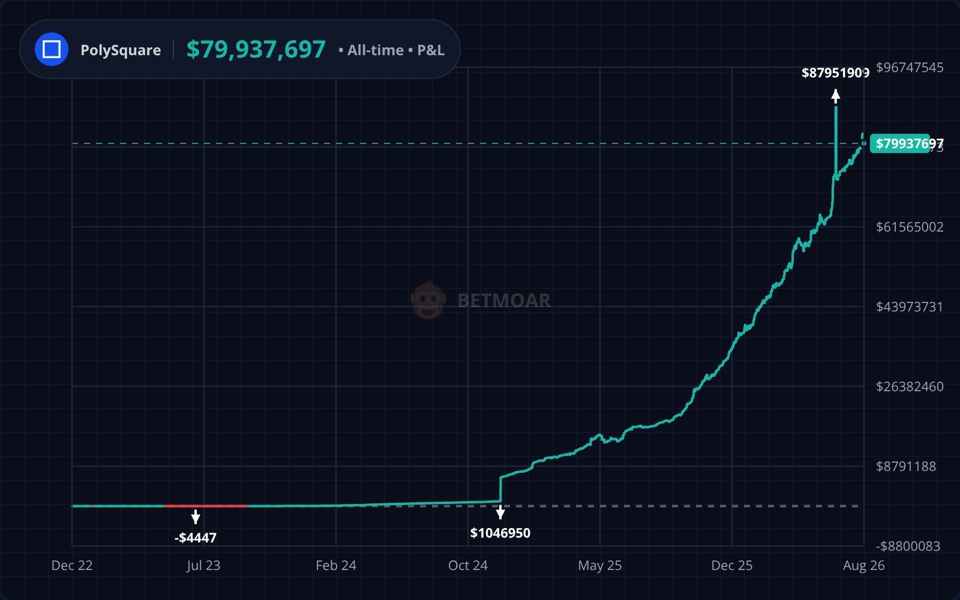Image resolution: width=960 pixels, height=600 pixels.
Task: Select the Feb 24 date on the x-axis
Action: 336,565
